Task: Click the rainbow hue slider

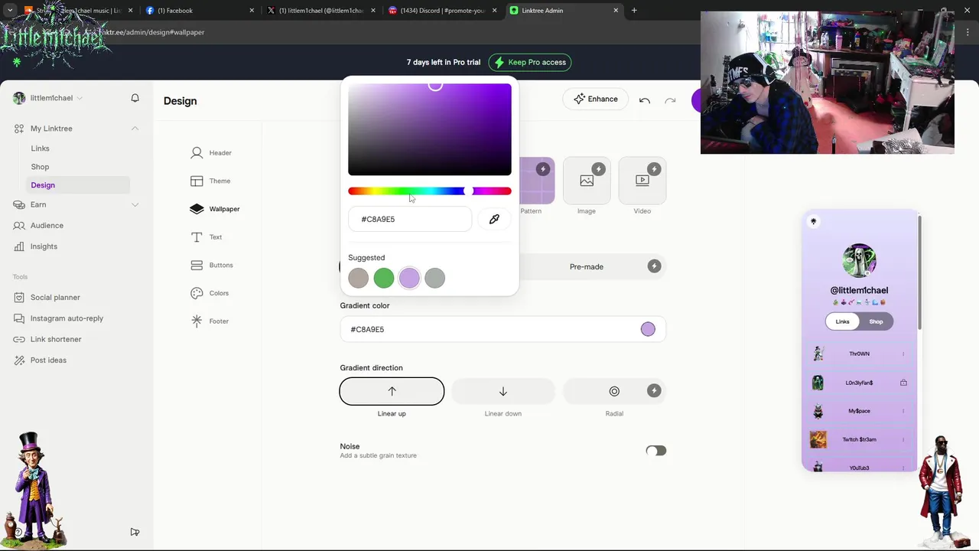Action: click(430, 191)
